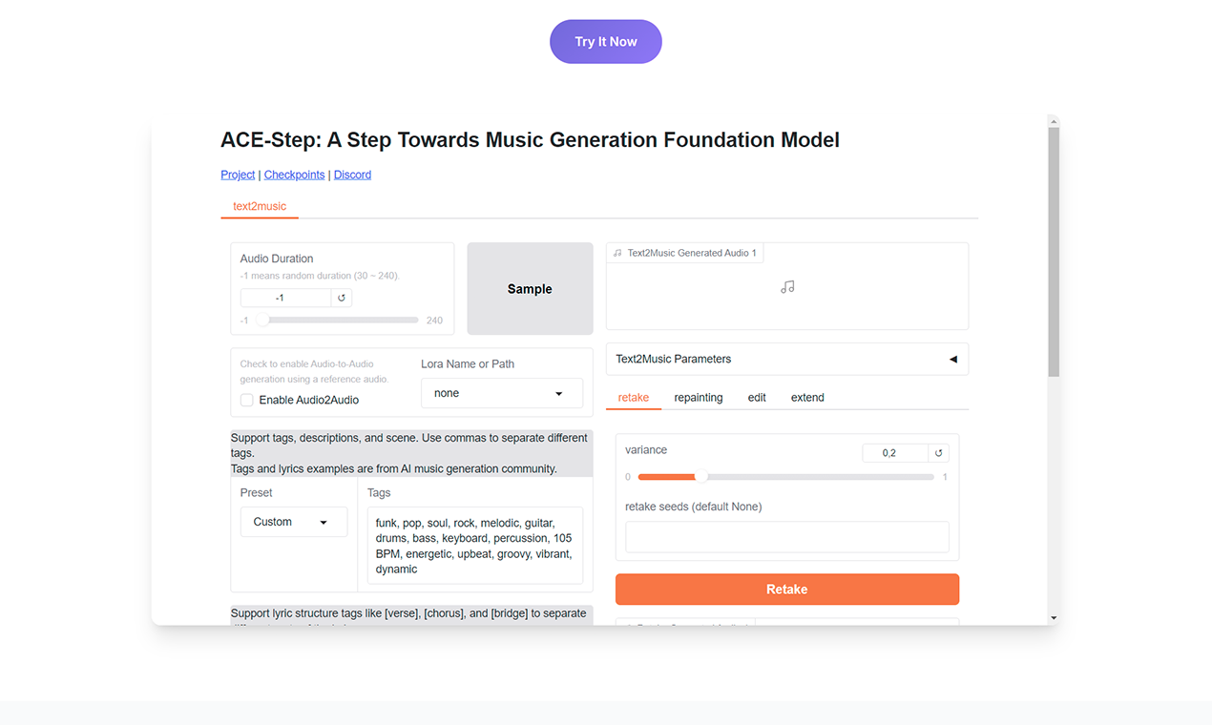
Task: Click the Sample button
Action: 530,288
